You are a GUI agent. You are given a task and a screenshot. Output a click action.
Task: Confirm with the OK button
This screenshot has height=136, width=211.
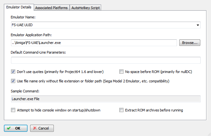[x=16, y=128]
